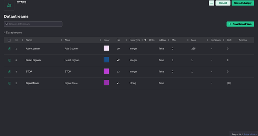258x136 pixels.
Task: Click the Region: blr1 status text
Action: (237, 134)
